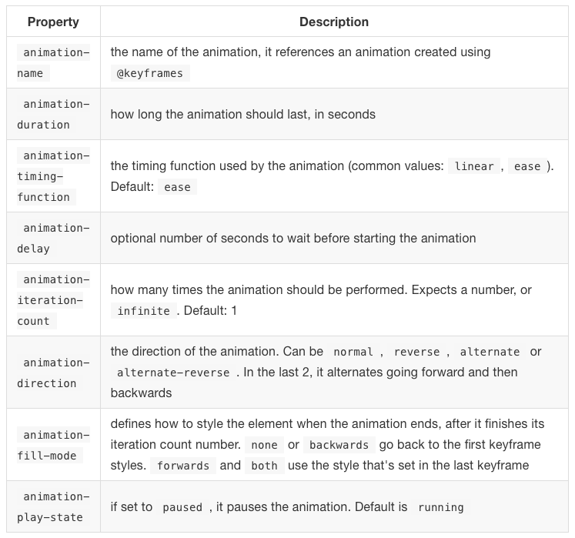Click the animation-timing-function property code

[53, 176]
